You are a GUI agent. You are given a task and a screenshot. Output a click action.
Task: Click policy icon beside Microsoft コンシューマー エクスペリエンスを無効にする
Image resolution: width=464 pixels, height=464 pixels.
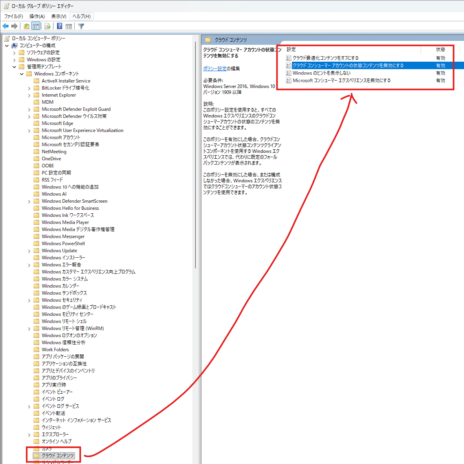coord(288,81)
